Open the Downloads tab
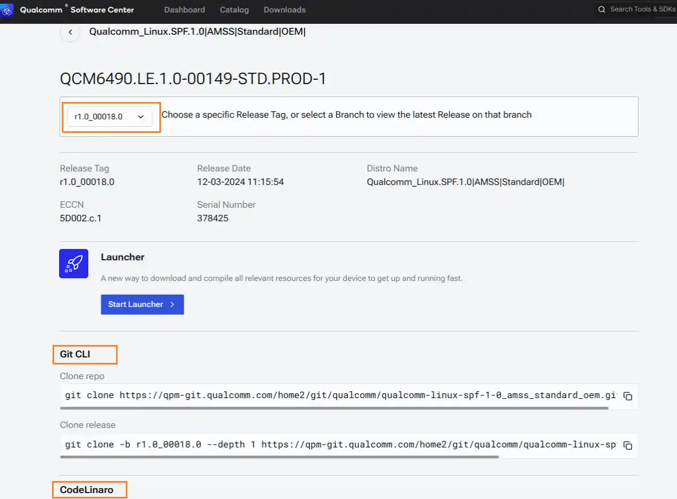 (285, 10)
